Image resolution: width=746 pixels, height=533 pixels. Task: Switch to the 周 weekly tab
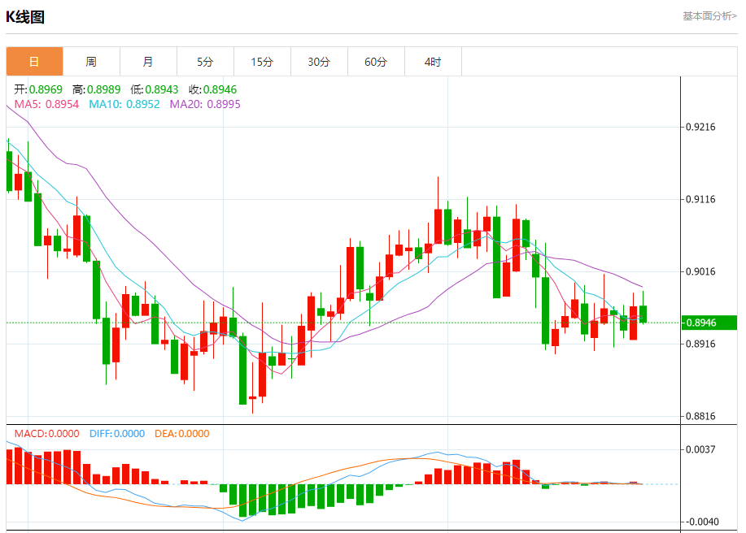(x=91, y=62)
